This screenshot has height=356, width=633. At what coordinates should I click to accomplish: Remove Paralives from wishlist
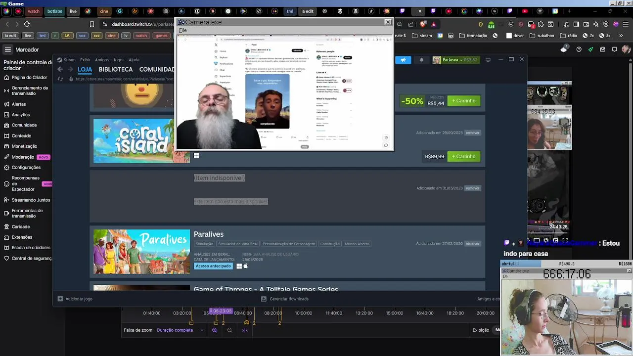(472, 244)
